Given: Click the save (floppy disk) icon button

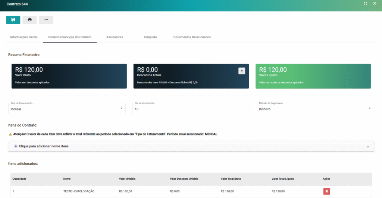Looking at the screenshot, I should point(13,20).
